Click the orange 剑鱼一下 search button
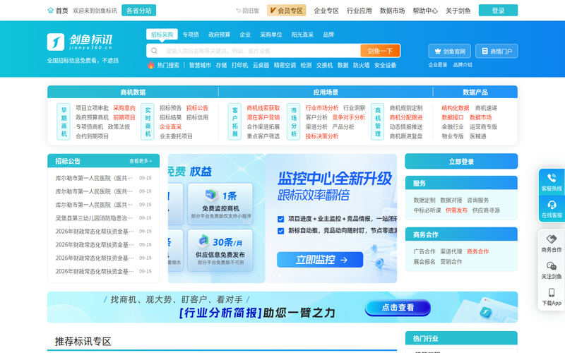This screenshot has width=565, height=353. [380, 51]
